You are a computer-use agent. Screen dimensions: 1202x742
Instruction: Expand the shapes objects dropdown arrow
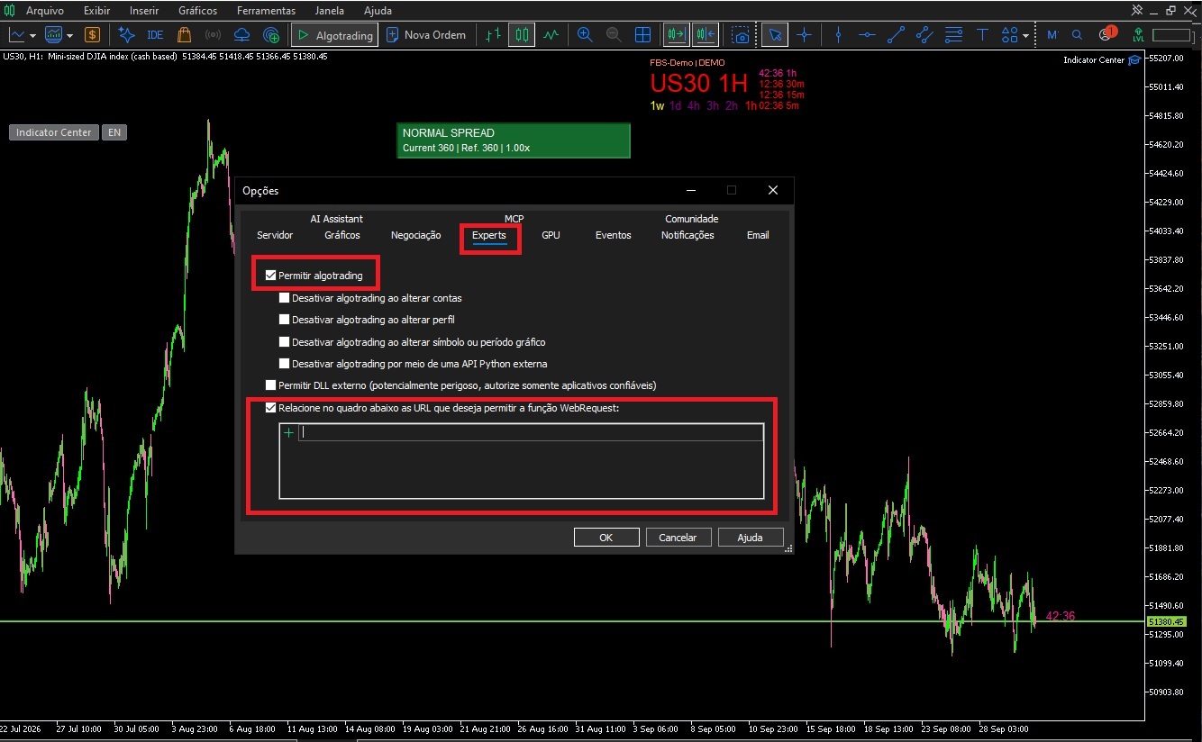pos(1026,35)
